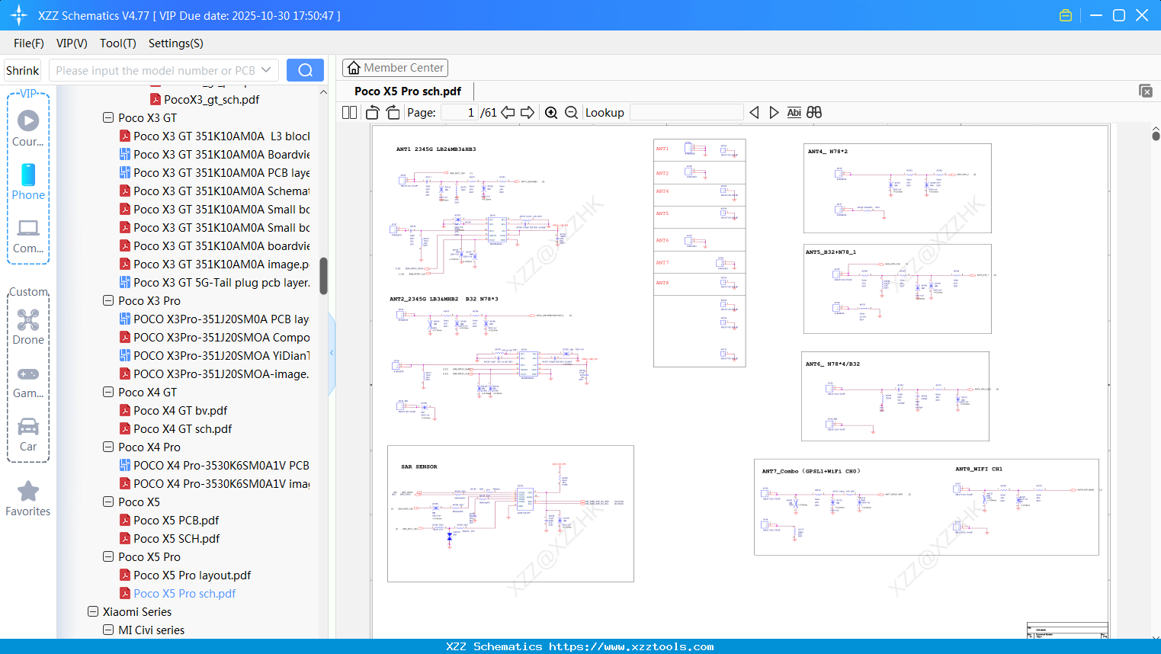Open the model number dropdown arrow

266,70
